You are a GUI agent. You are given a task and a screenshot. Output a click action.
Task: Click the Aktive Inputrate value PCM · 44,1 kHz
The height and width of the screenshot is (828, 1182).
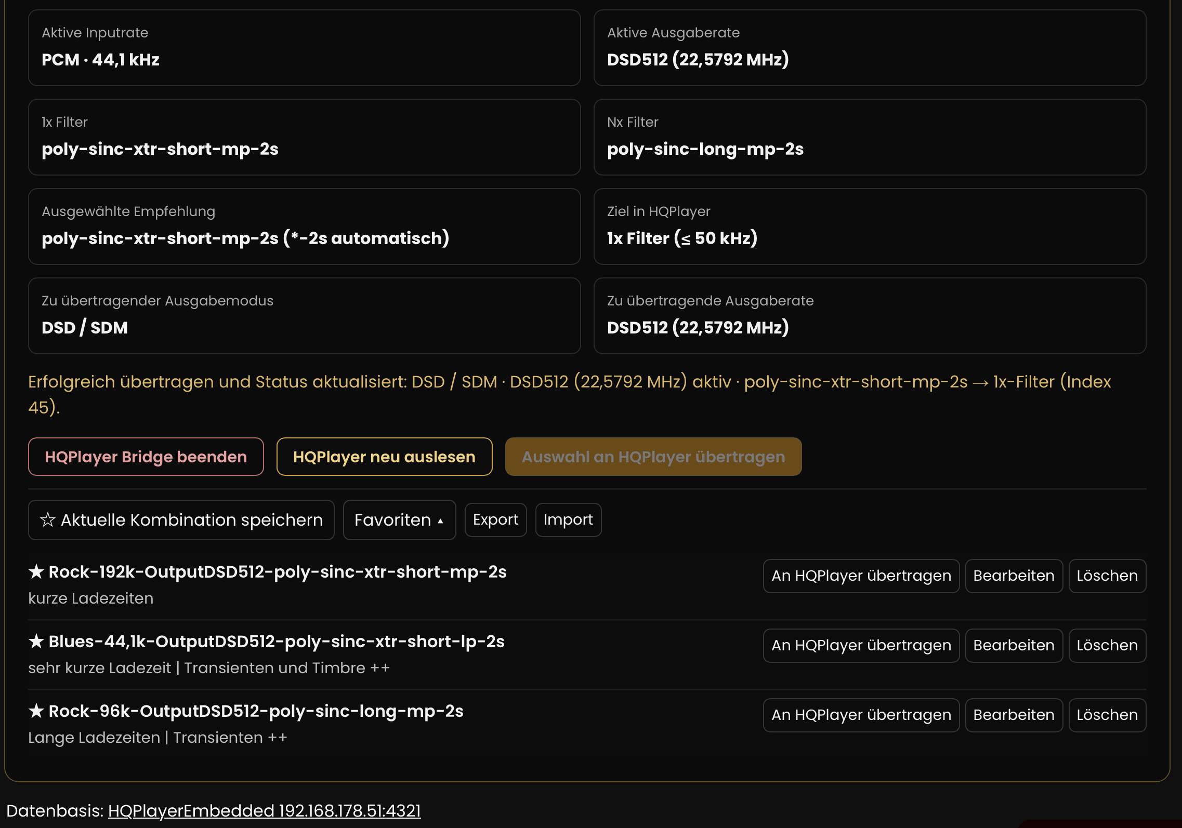click(100, 60)
